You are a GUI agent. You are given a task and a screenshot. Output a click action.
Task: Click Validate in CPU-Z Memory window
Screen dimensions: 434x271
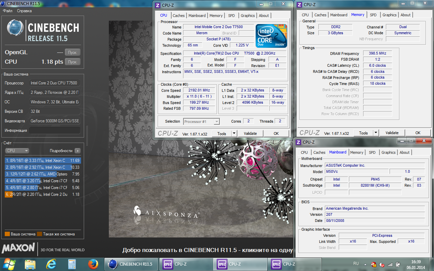point(392,133)
